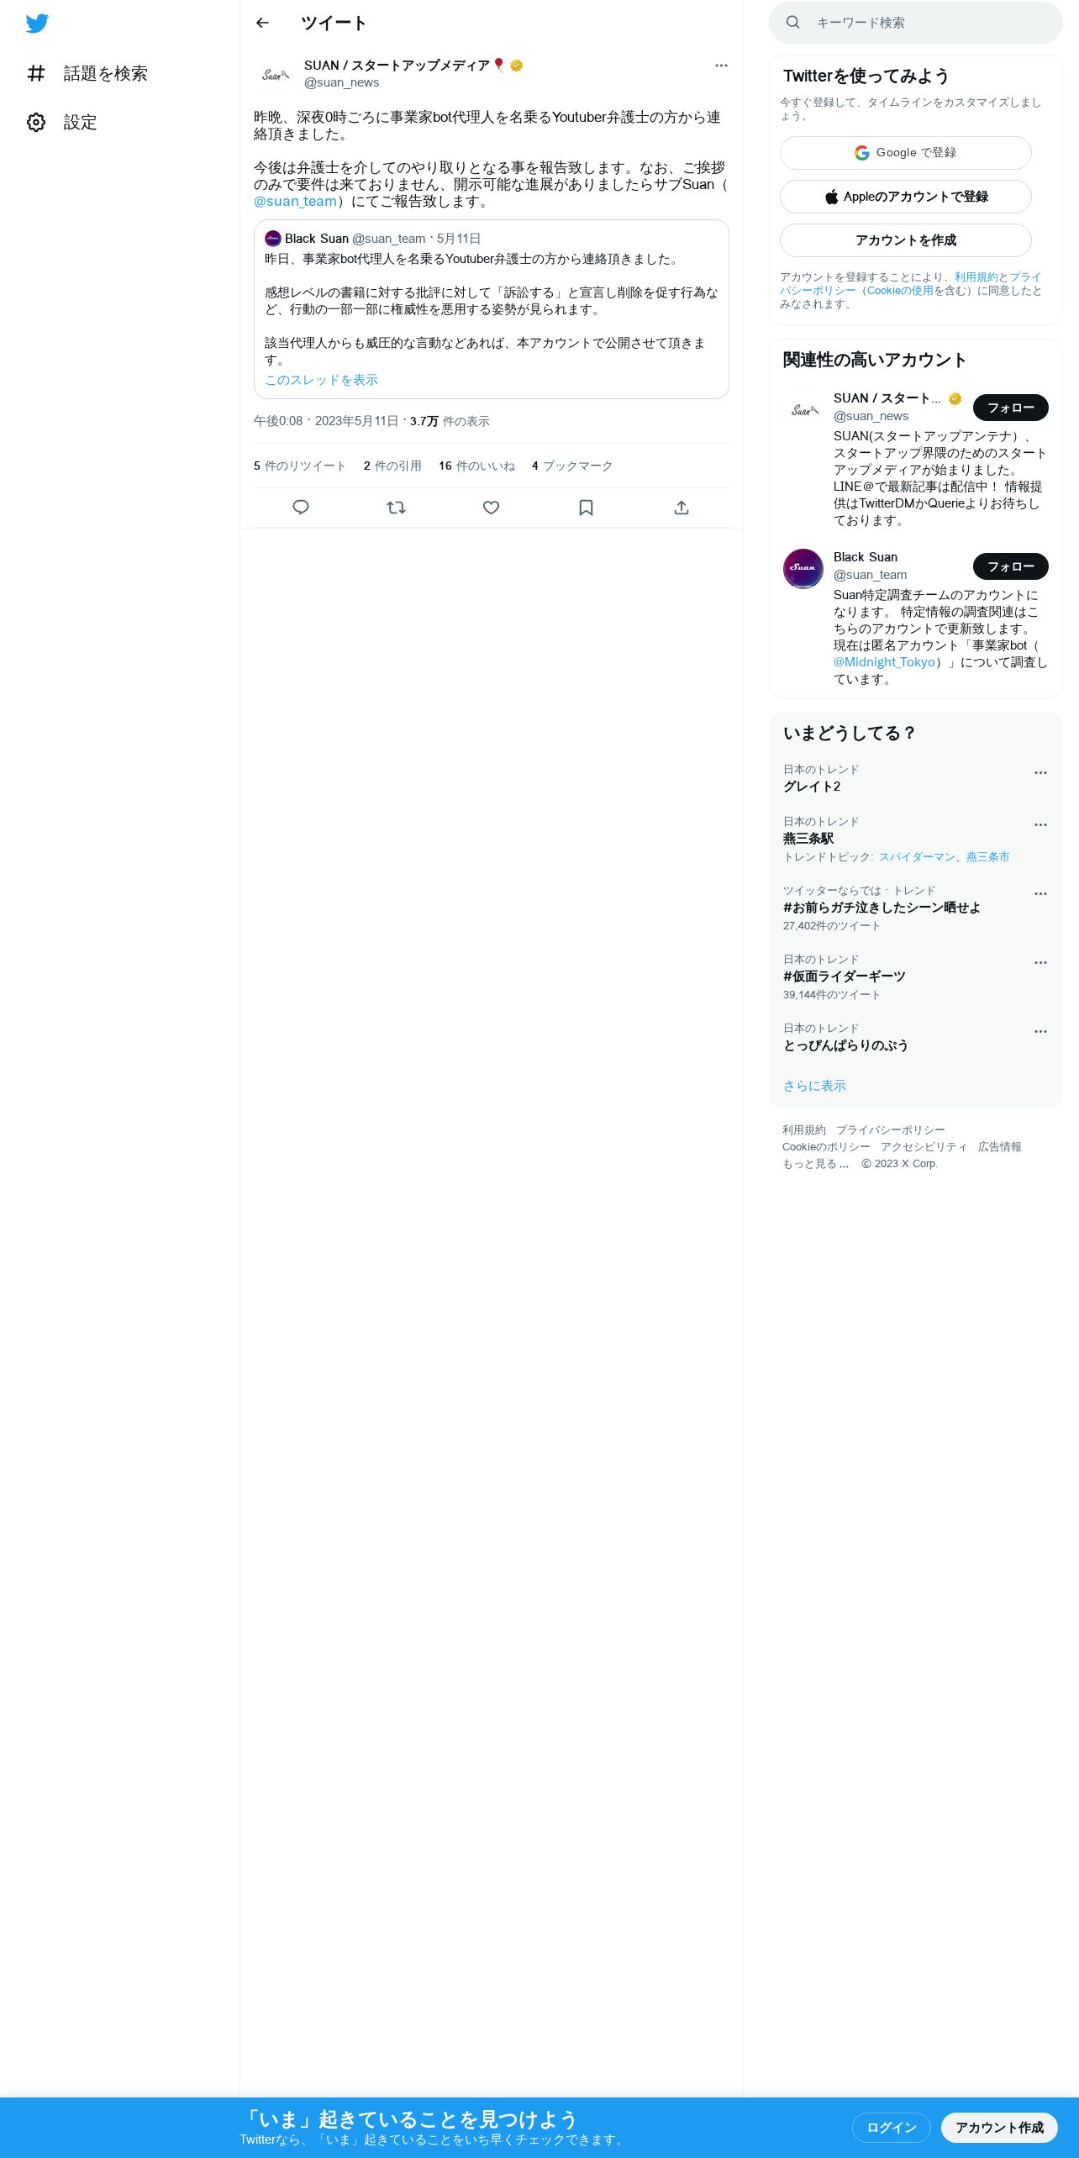Like the tweet with heart icon
The width and height of the screenshot is (1079, 2158).
point(492,508)
